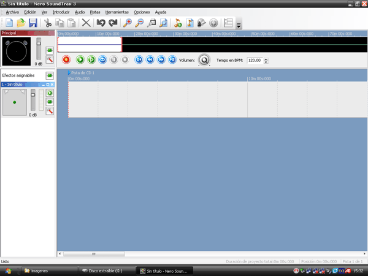Zoom in with the plus magnifier icon

click(x=128, y=23)
